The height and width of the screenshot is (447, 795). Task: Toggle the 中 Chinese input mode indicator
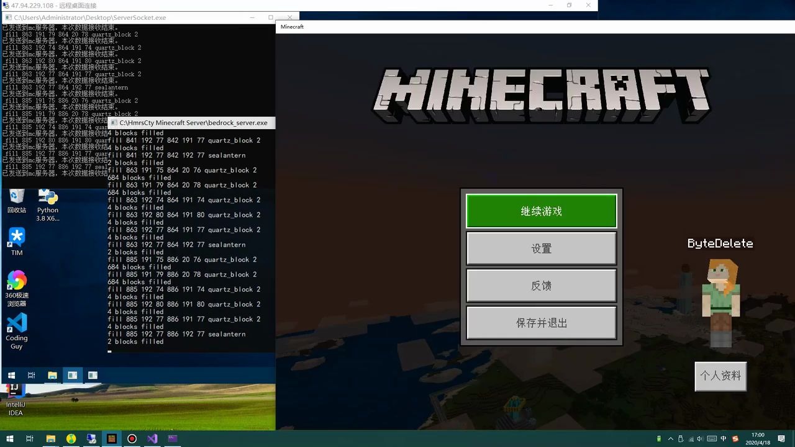click(724, 439)
